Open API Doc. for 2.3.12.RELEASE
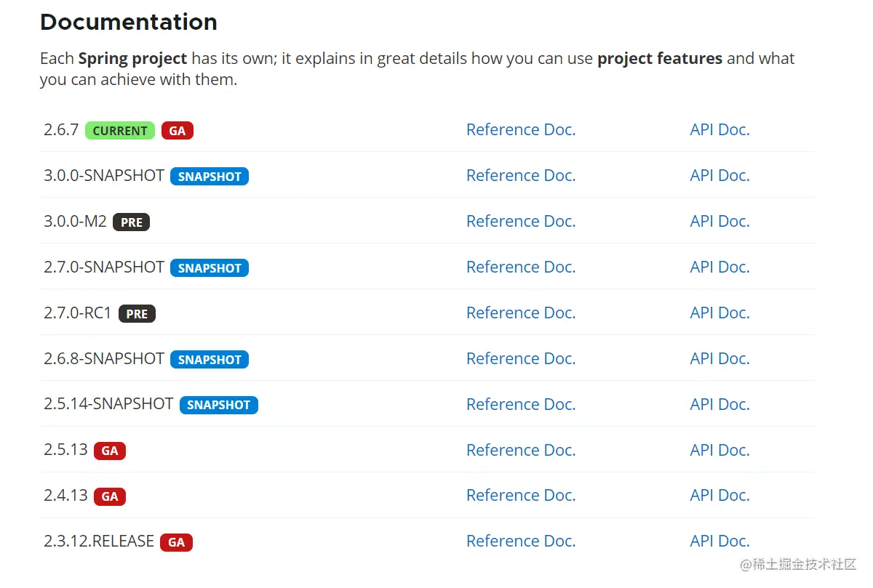 pyautogui.click(x=719, y=541)
